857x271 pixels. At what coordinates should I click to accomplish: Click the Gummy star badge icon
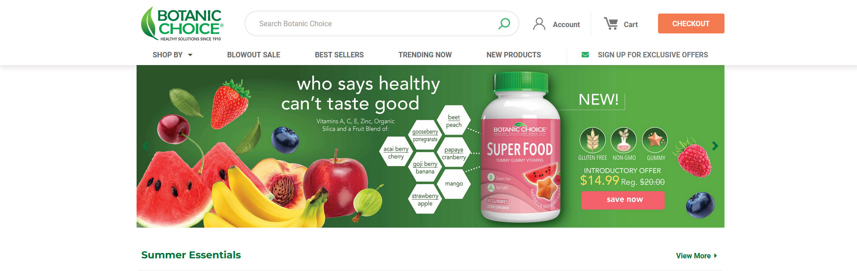(655, 140)
